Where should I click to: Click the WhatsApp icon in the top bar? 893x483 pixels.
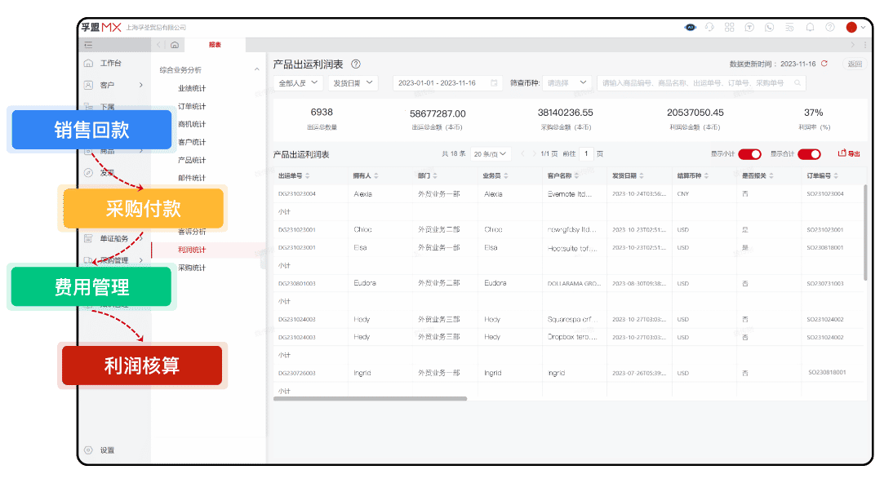tap(768, 27)
